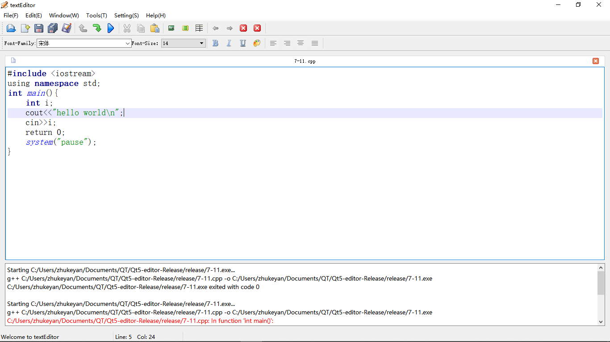Click the Save All stacked floppies icon
This screenshot has width=610, height=342.
pos(53,28)
